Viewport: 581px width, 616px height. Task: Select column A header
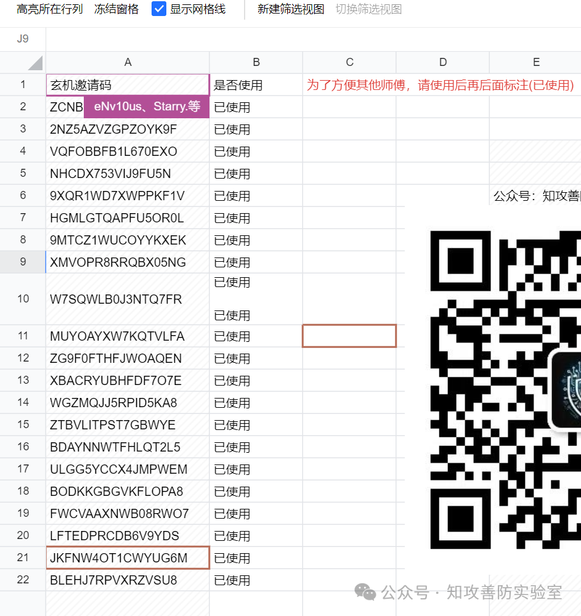(128, 62)
